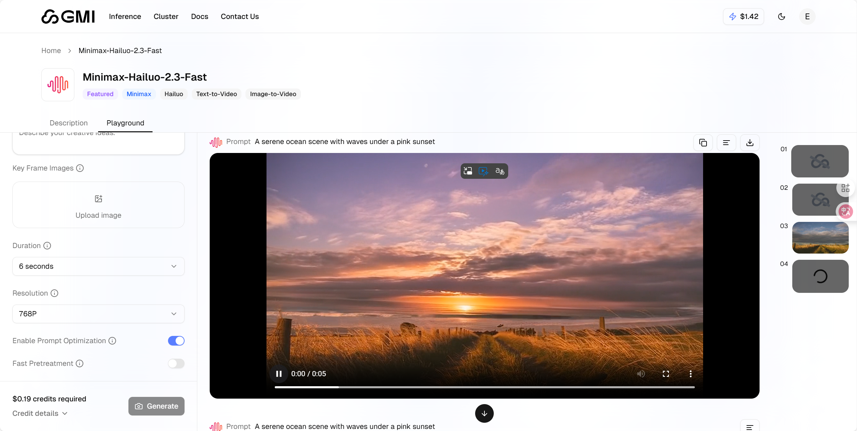The height and width of the screenshot is (431, 857).
Task: Select thumbnail 03 with the field landscape
Action: click(820, 238)
